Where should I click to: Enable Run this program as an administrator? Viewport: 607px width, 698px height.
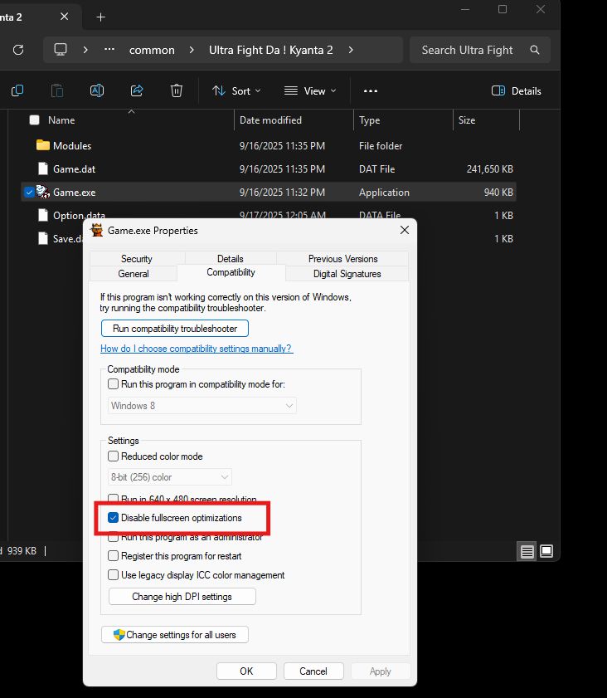pos(114,538)
